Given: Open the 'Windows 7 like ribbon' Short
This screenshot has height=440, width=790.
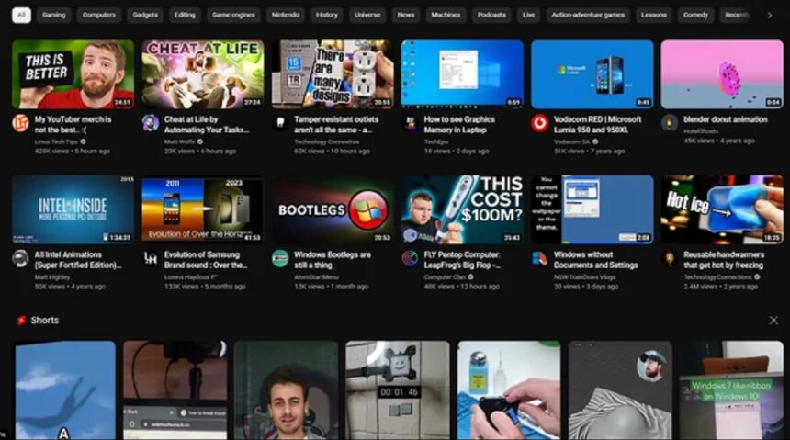Looking at the screenshot, I should coord(731,390).
